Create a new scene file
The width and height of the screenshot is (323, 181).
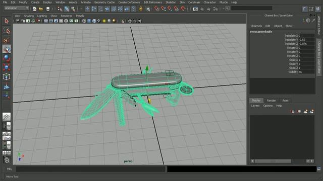click(x=35, y=9)
